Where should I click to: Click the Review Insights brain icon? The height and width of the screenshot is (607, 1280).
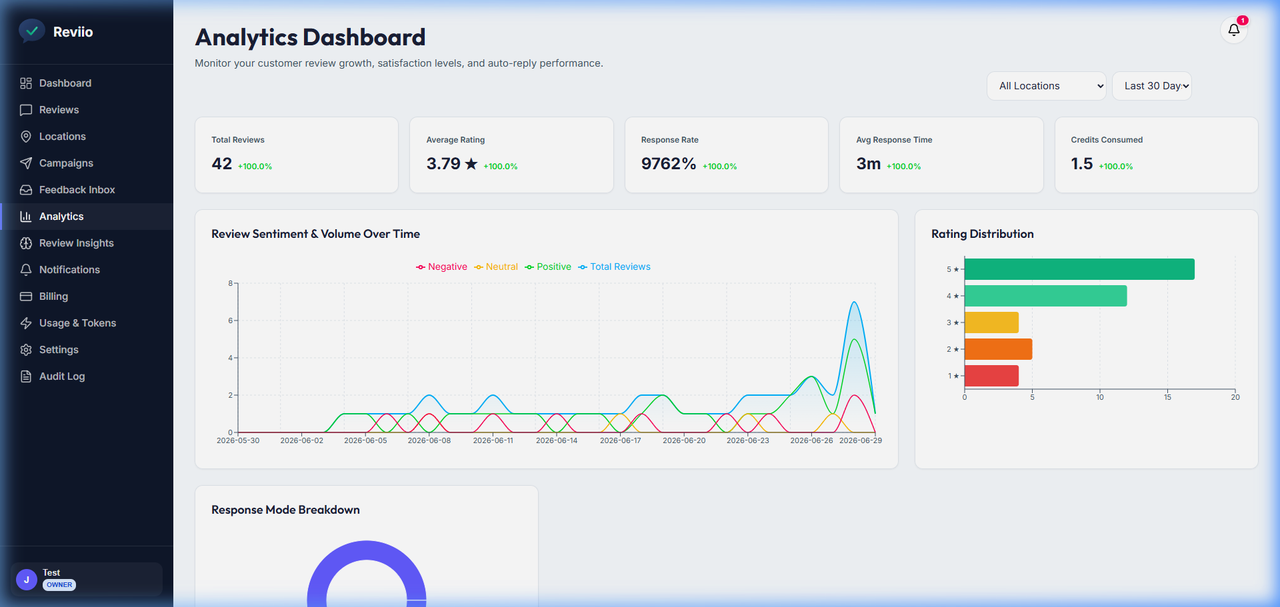click(x=26, y=243)
